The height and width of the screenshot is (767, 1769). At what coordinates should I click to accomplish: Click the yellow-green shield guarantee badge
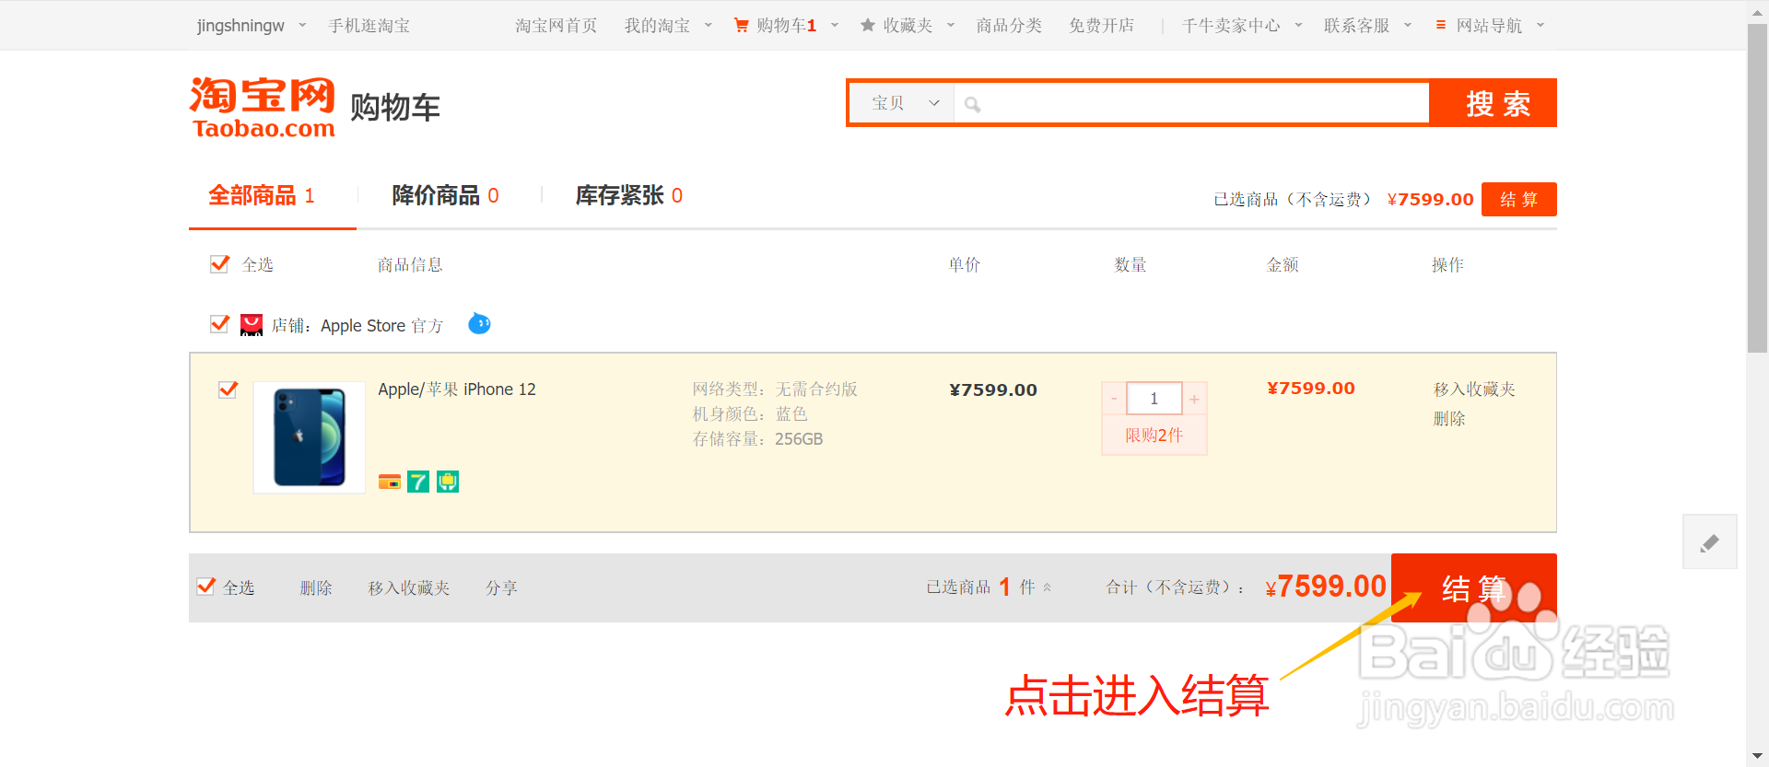448,482
